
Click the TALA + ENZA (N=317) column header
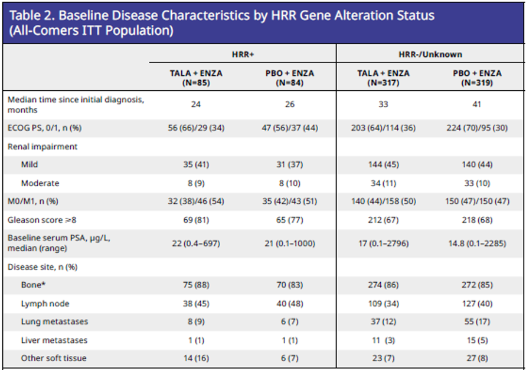(x=383, y=78)
